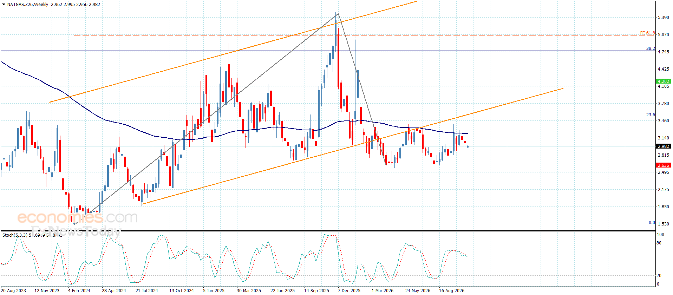The height and width of the screenshot is (295, 673).
Task: Click the 13 Oct 2024 date label
Action: pos(181,290)
